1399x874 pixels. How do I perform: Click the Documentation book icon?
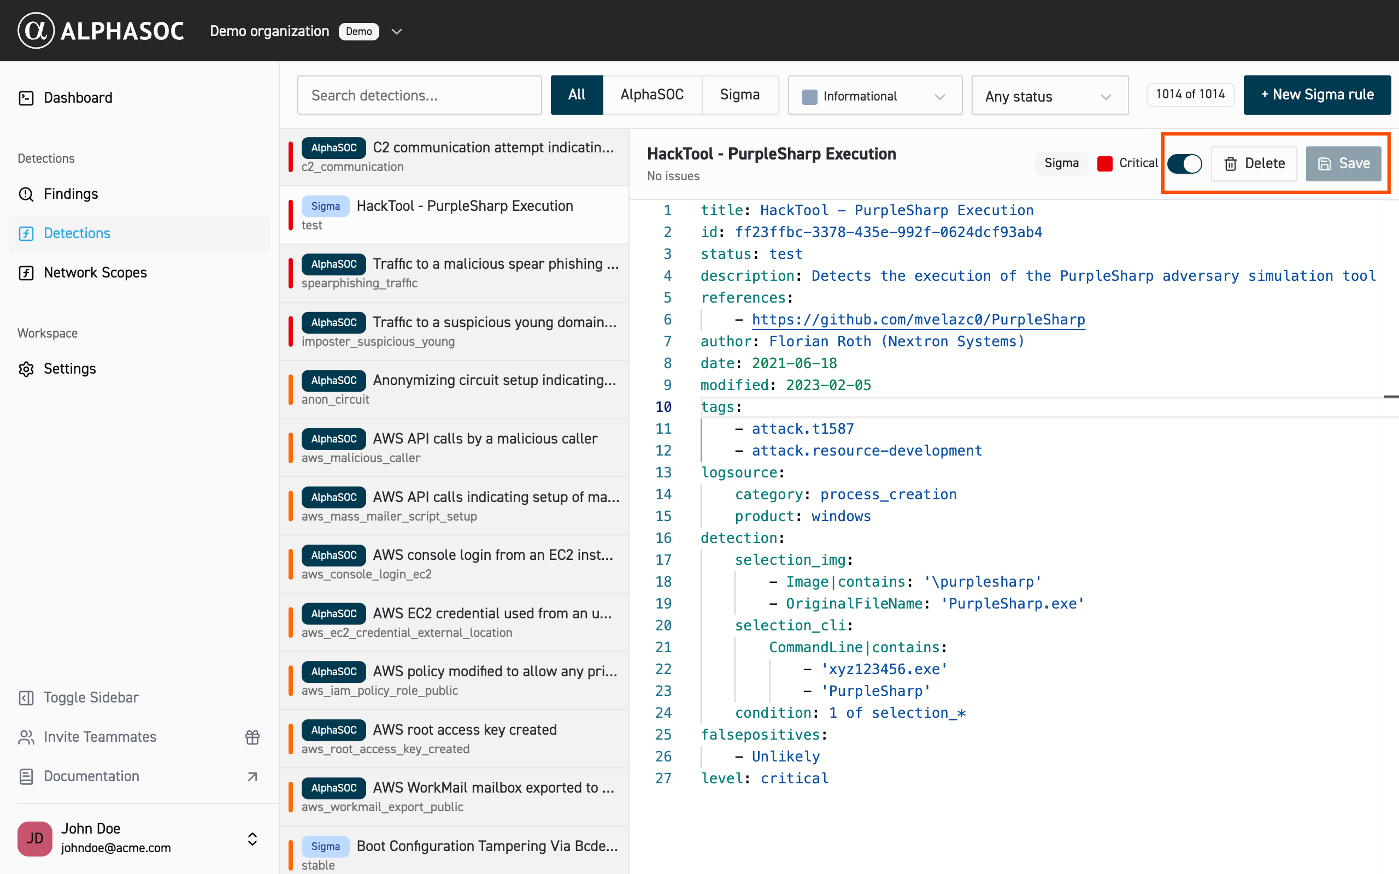click(x=26, y=776)
